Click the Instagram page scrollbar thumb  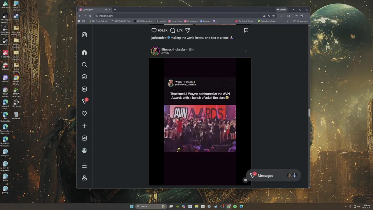[x=309, y=113]
